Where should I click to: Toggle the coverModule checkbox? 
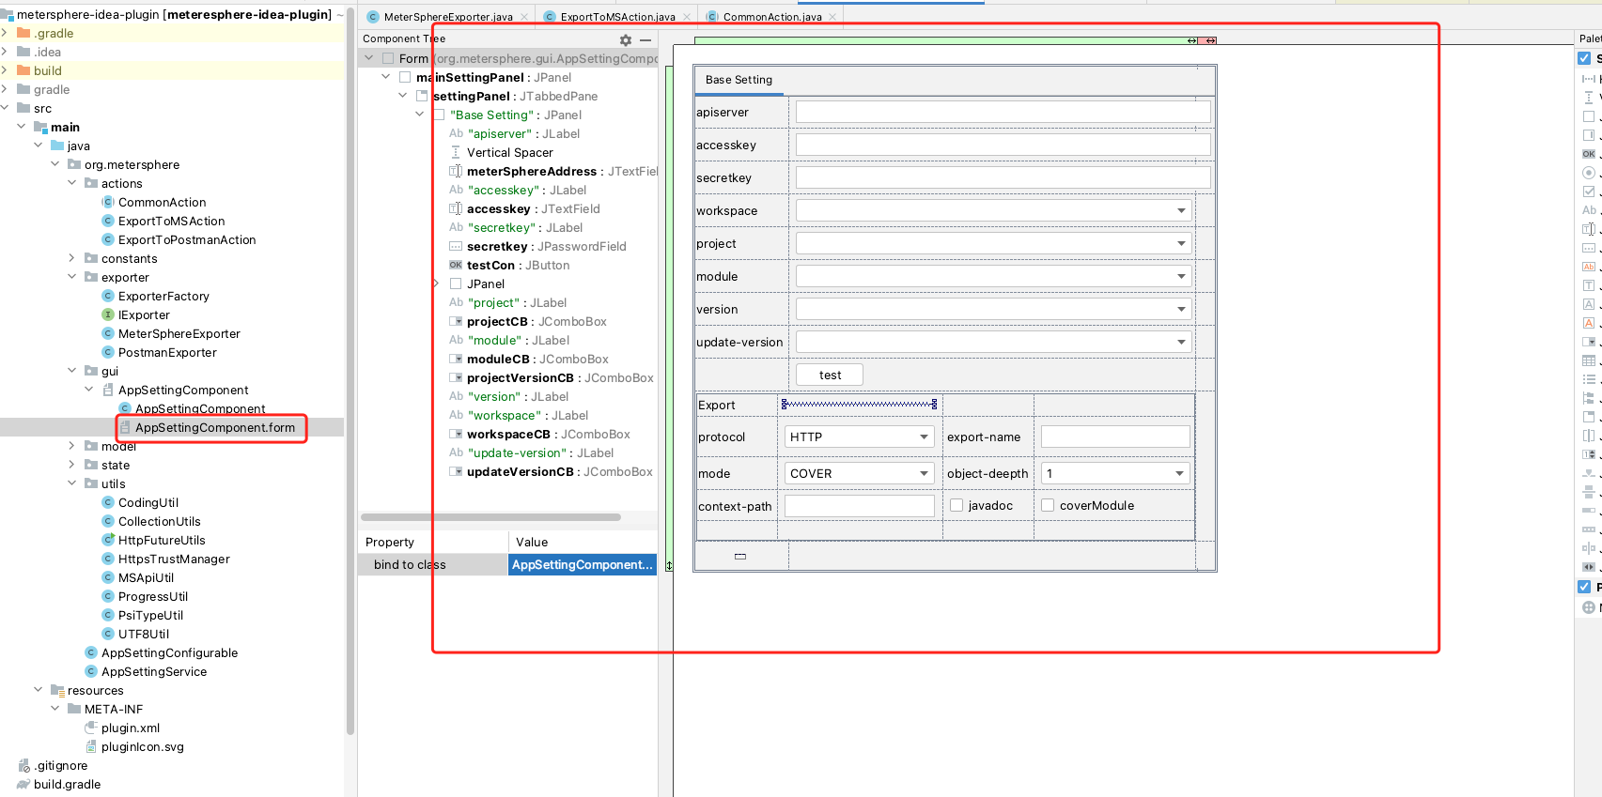tap(1048, 505)
